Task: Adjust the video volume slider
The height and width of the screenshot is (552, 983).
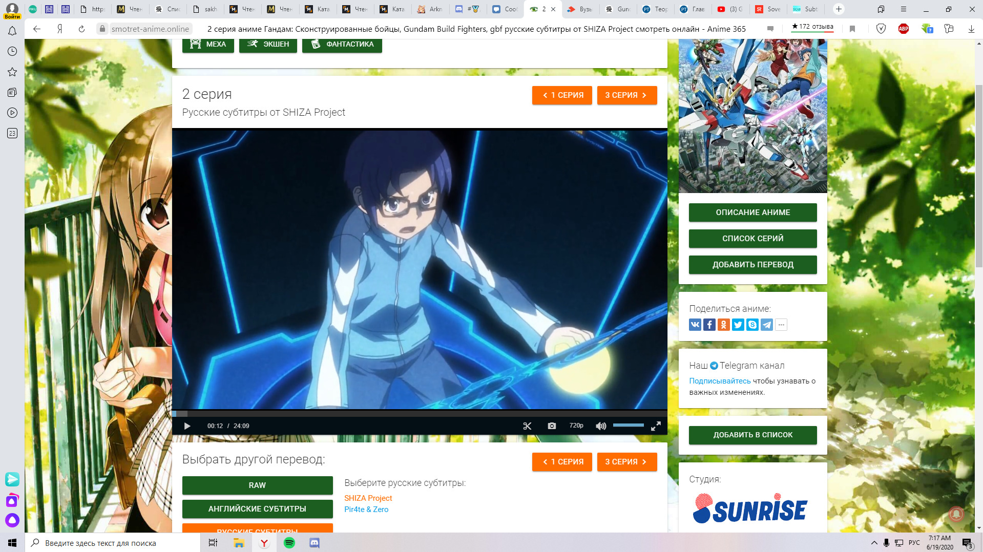Action: pos(628,426)
